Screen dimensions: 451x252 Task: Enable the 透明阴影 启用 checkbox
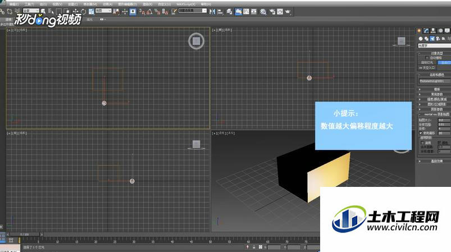click(422, 143)
